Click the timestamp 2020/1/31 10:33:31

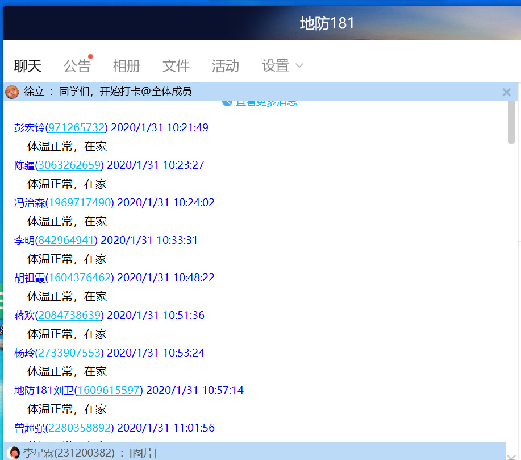(x=149, y=241)
